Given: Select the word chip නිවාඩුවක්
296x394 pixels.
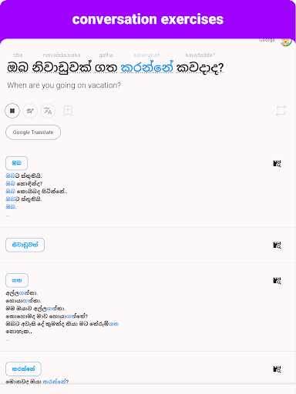Looking at the screenshot, I should tap(25, 245).
